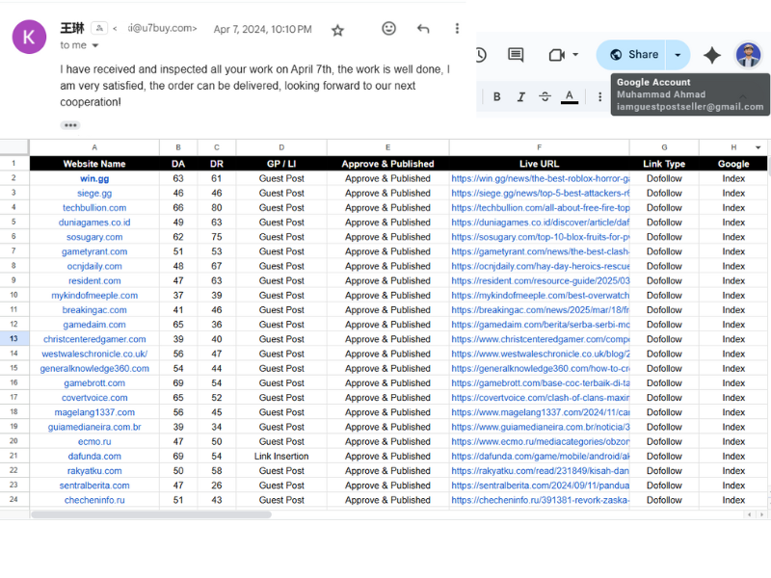Open version history clock icon

[480, 55]
